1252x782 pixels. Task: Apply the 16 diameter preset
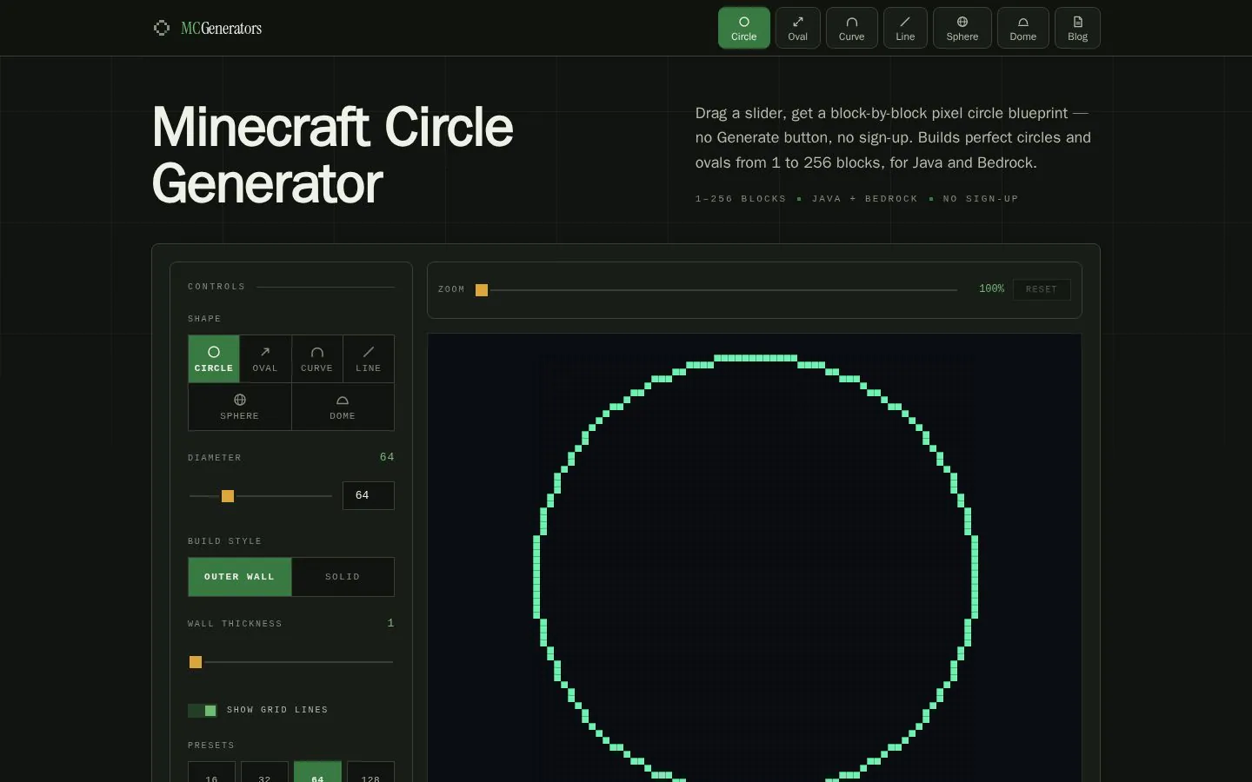click(211, 772)
